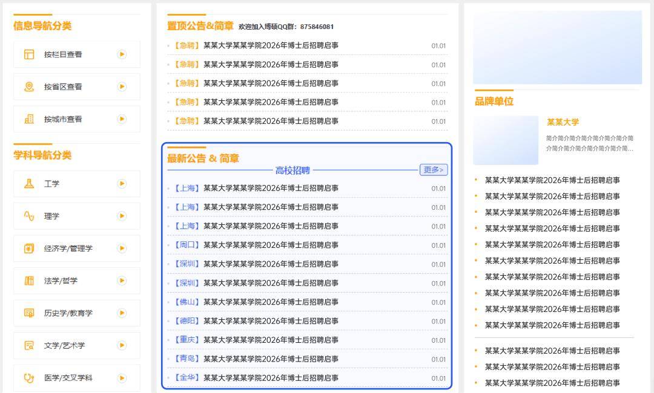Click the 某某大学 brand unit thumbnail
The image size is (654, 393).
pyautogui.click(x=506, y=140)
